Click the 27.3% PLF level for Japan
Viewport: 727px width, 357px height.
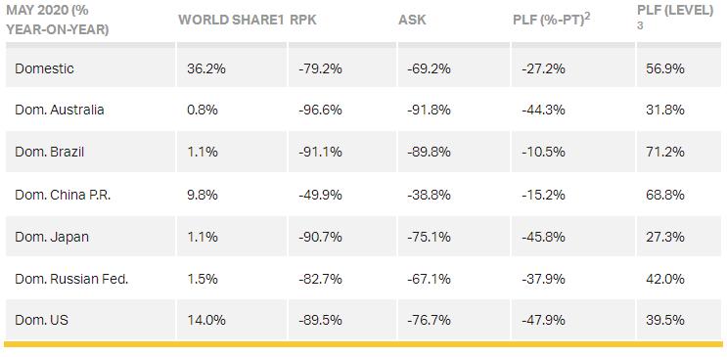(665, 237)
